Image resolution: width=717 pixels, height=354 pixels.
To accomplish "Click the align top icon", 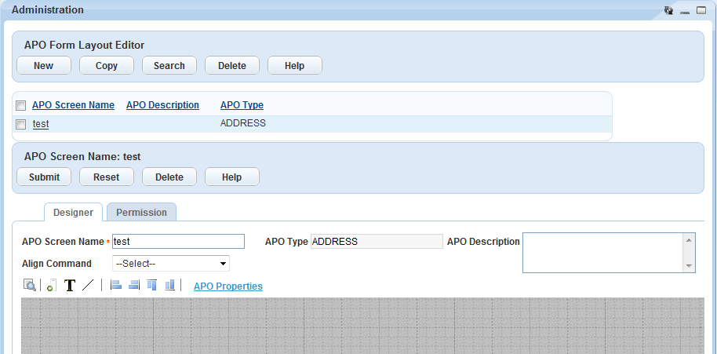I will click(x=151, y=286).
